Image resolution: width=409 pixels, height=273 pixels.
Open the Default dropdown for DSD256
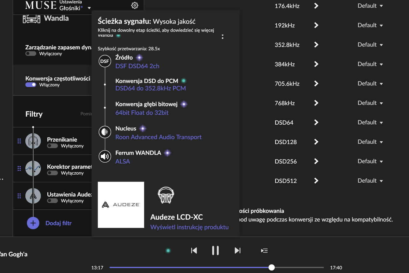coord(370,161)
